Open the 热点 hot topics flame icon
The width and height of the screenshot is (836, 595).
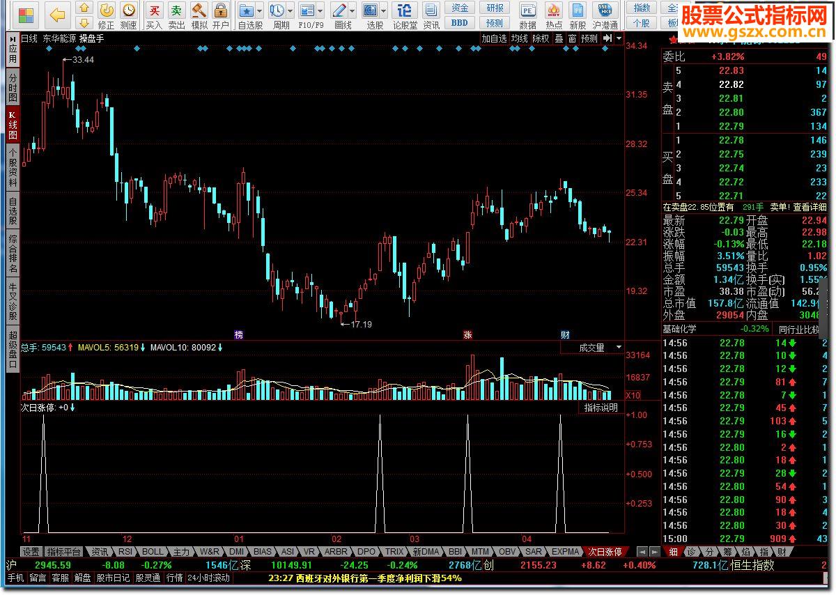(x=554, y=11)
